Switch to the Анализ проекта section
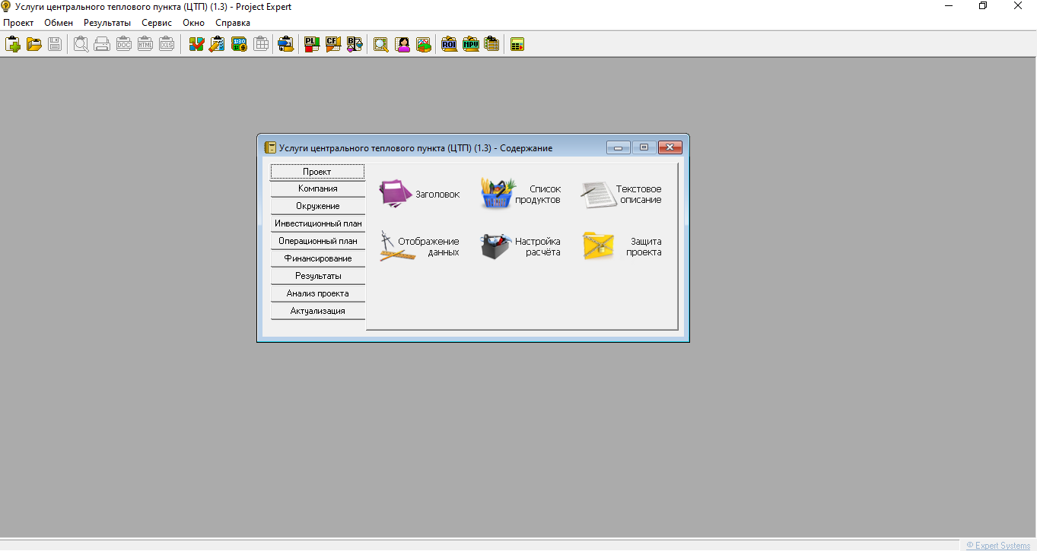The width and height of the screenshot is (1037, 551). click(x=318, y=293)
